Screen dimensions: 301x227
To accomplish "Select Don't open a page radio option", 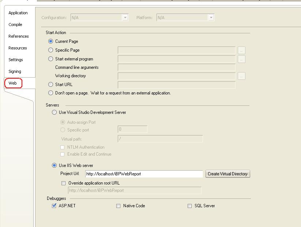I will 51,93.
